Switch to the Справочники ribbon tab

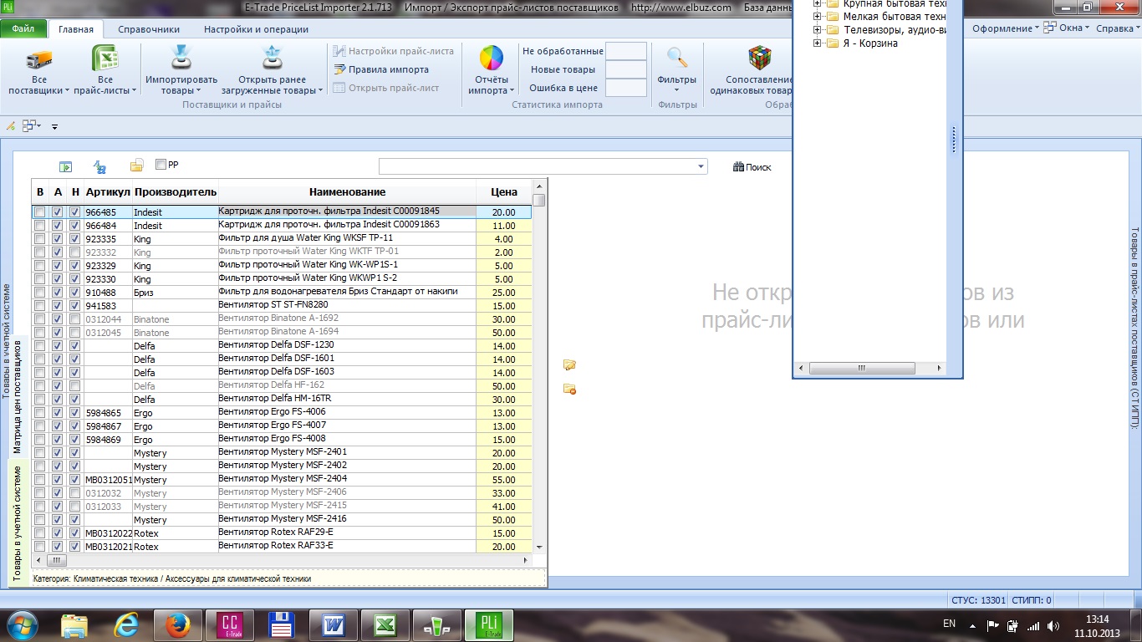coord(149,29)
